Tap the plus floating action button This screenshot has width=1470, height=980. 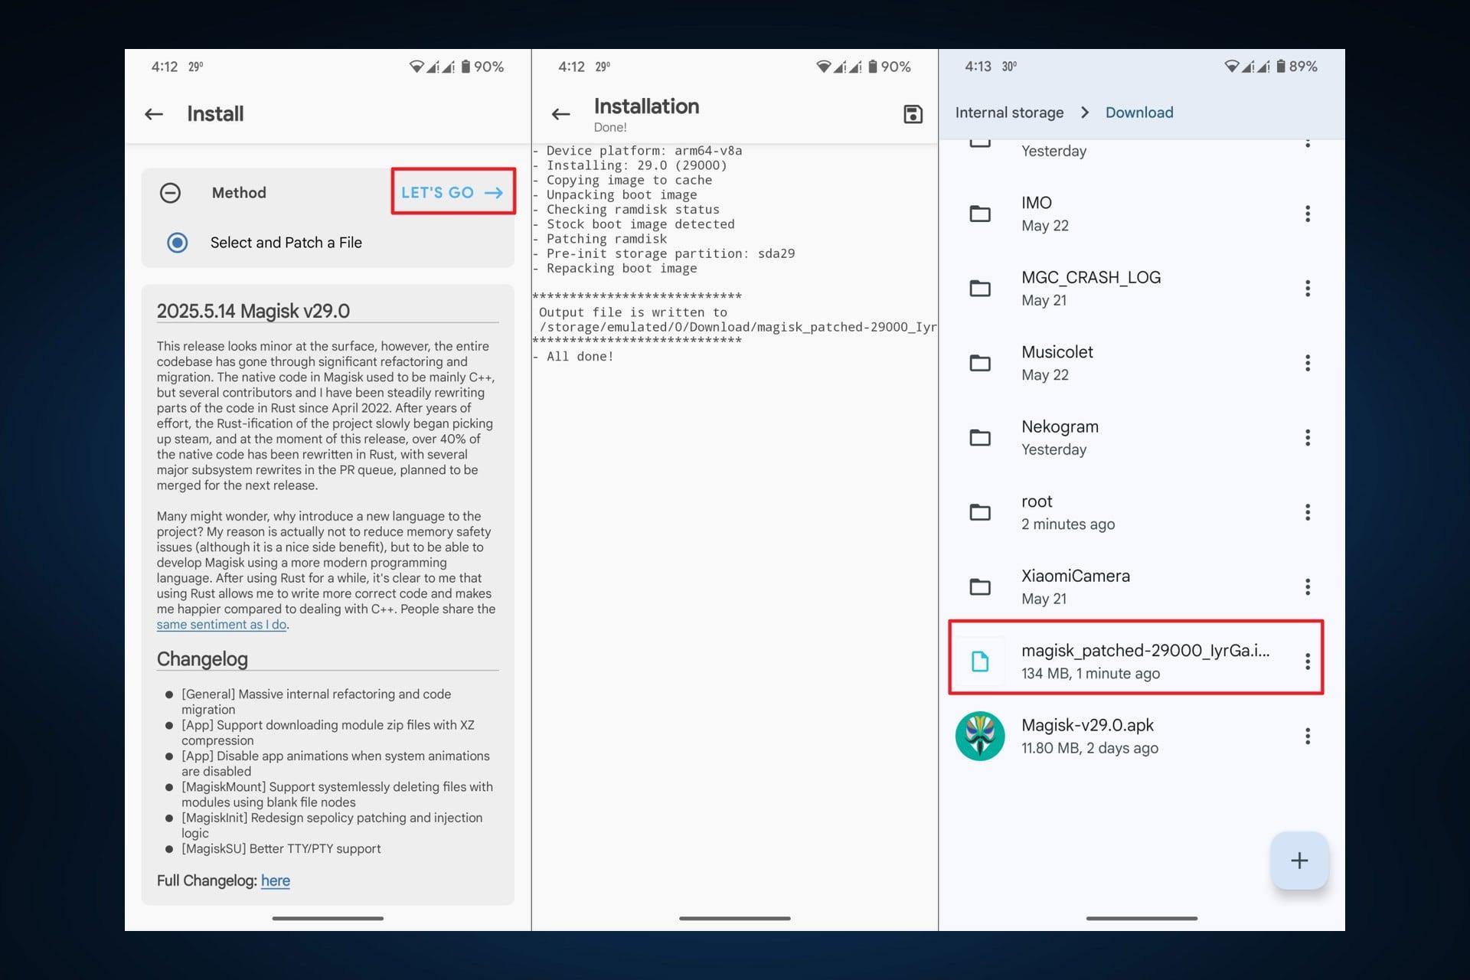coord(1299,861)
